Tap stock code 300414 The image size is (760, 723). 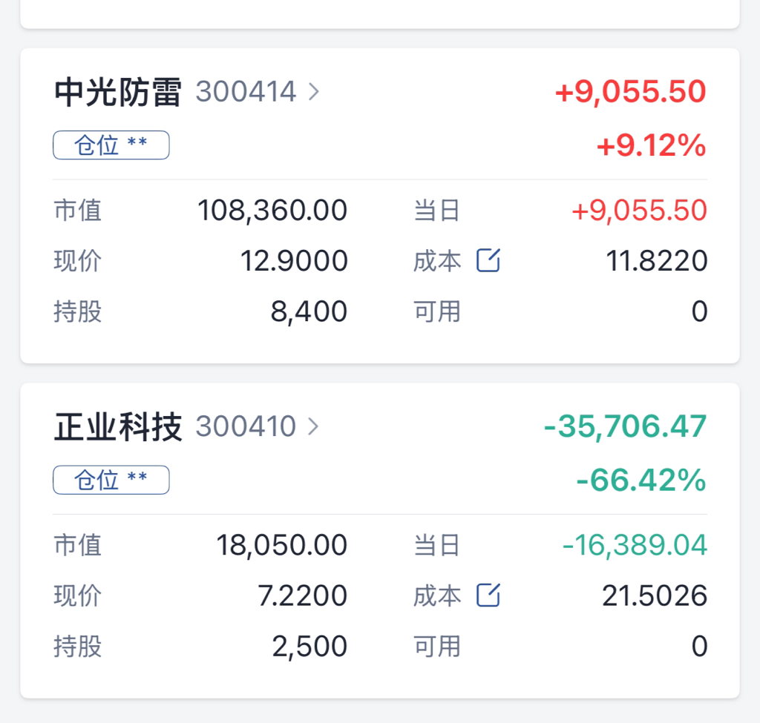246,91
